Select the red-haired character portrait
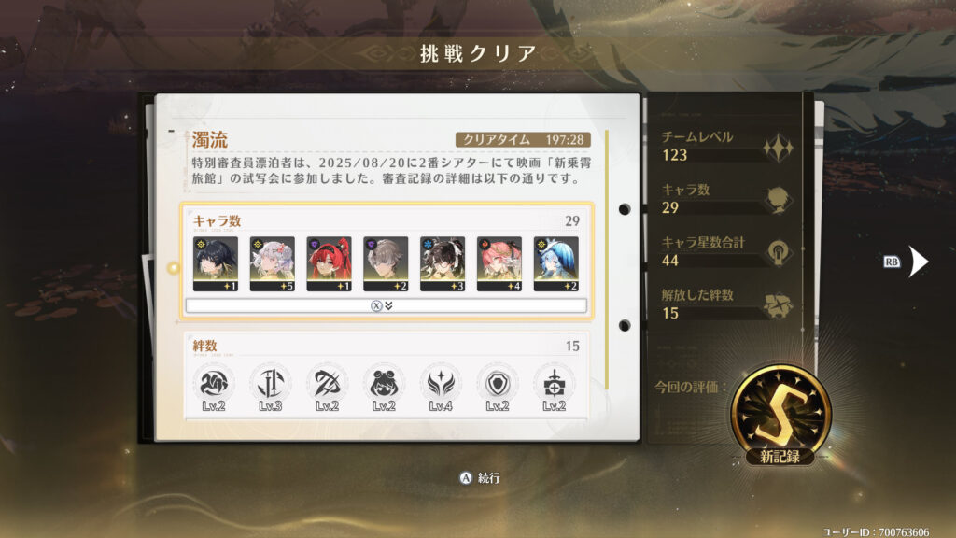956x538 pixels. point(329,263)
